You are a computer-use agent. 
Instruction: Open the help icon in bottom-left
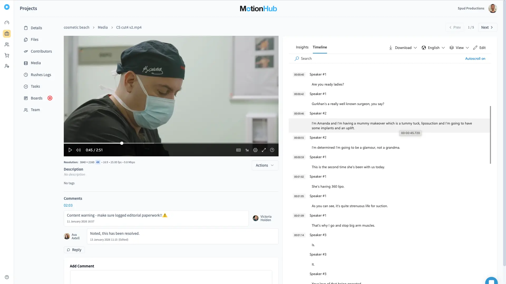[7, 277]
